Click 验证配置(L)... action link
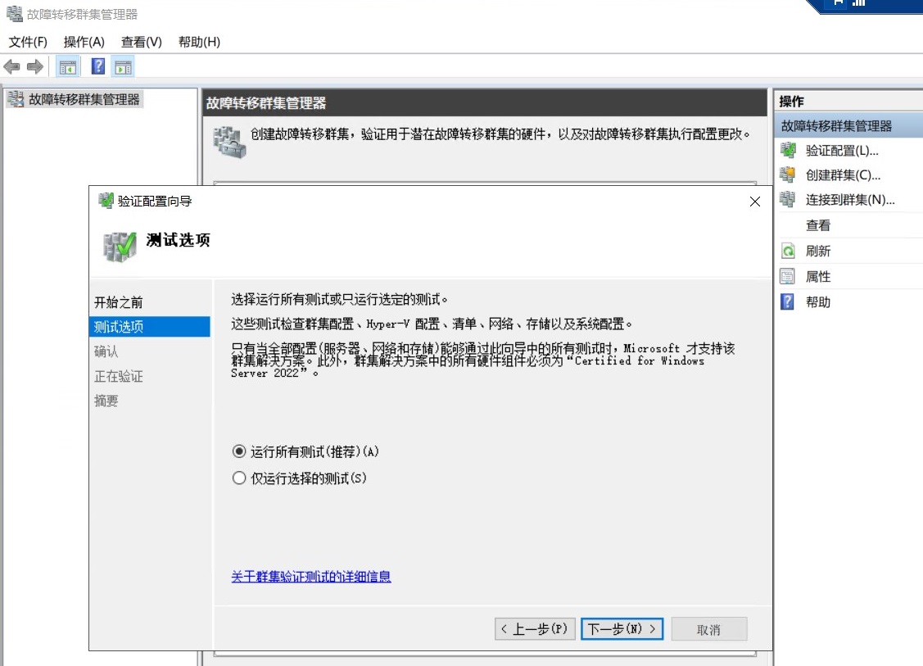The height and width of the screenshot is (666, 923). click(x=842, y=150)
